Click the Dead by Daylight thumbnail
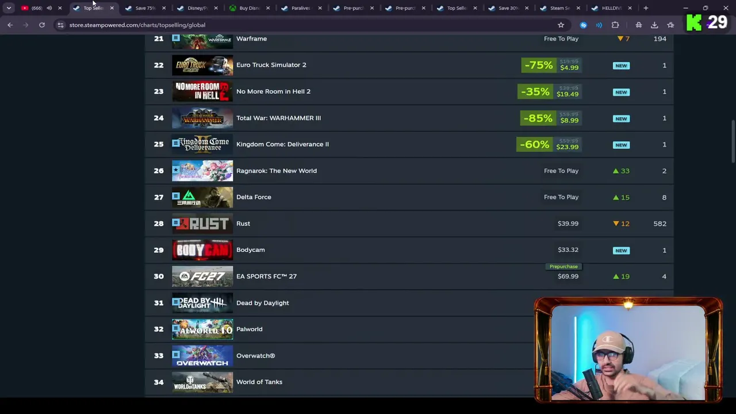Viewport: 736px width, 414px height. click(x=202, y=303)
